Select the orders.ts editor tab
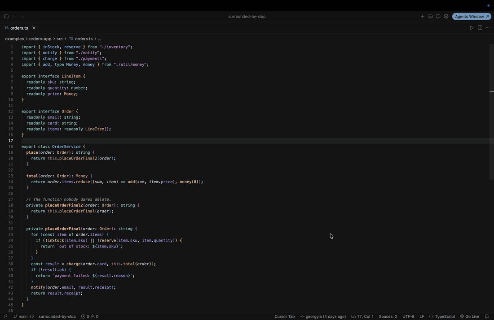The width and height of the screenshot is (494, 320). [19, 28]
